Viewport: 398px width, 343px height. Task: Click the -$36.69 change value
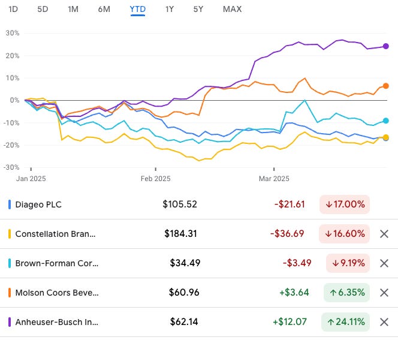(287, 234)
